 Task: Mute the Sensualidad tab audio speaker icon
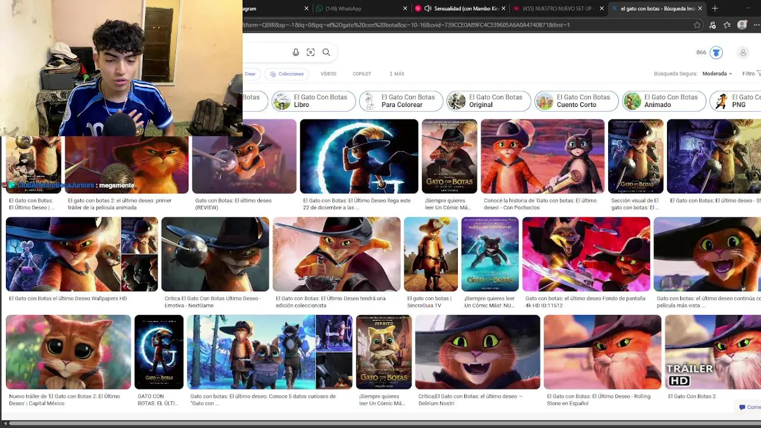[x=427, y=8]
